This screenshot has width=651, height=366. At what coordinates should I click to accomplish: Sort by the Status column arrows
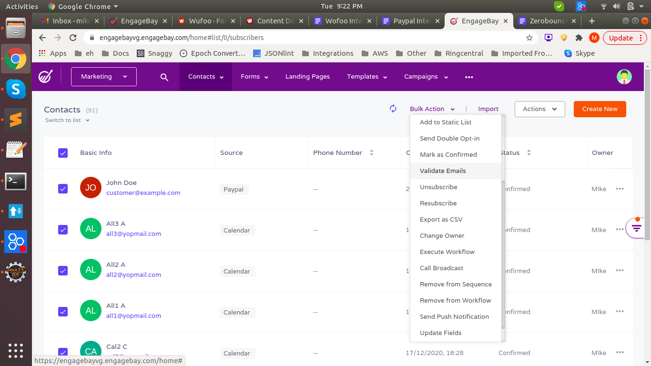point(529,153)
